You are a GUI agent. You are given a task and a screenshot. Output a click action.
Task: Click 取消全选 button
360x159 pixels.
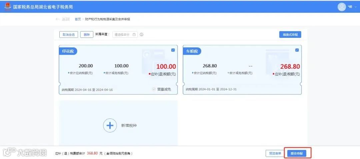point(69,35)
